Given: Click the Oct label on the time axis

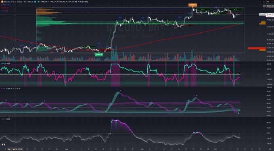Looking at the screenshot, I should [215, 149].
